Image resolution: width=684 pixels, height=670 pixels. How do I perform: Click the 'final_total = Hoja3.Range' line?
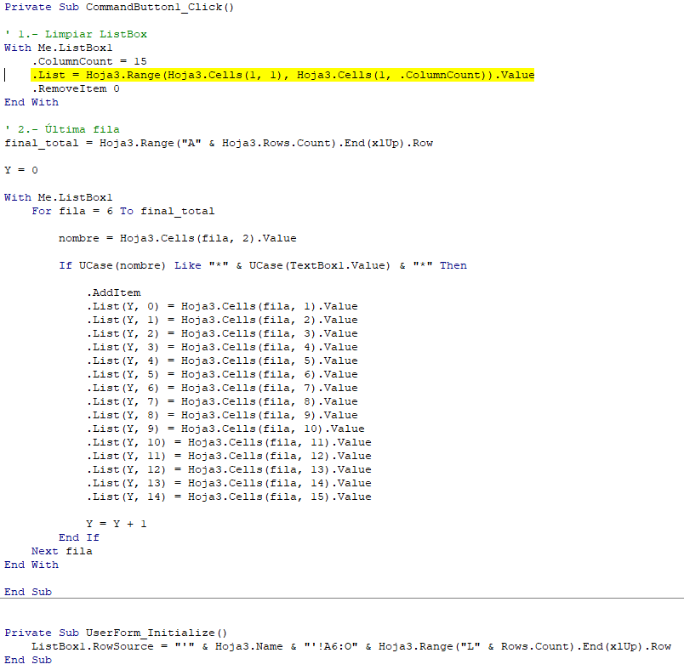tap(219, 143)
